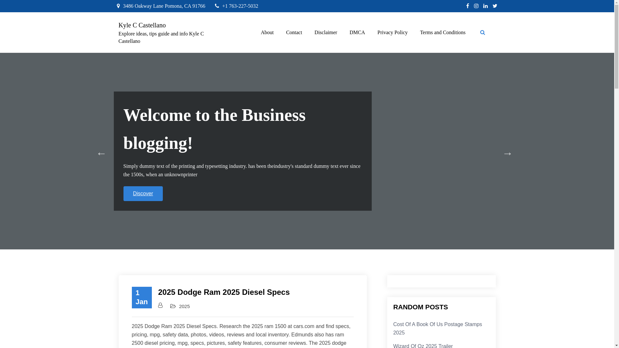
Task: Click the RANDOM POSTS heading
Action: tap(420, 307)
